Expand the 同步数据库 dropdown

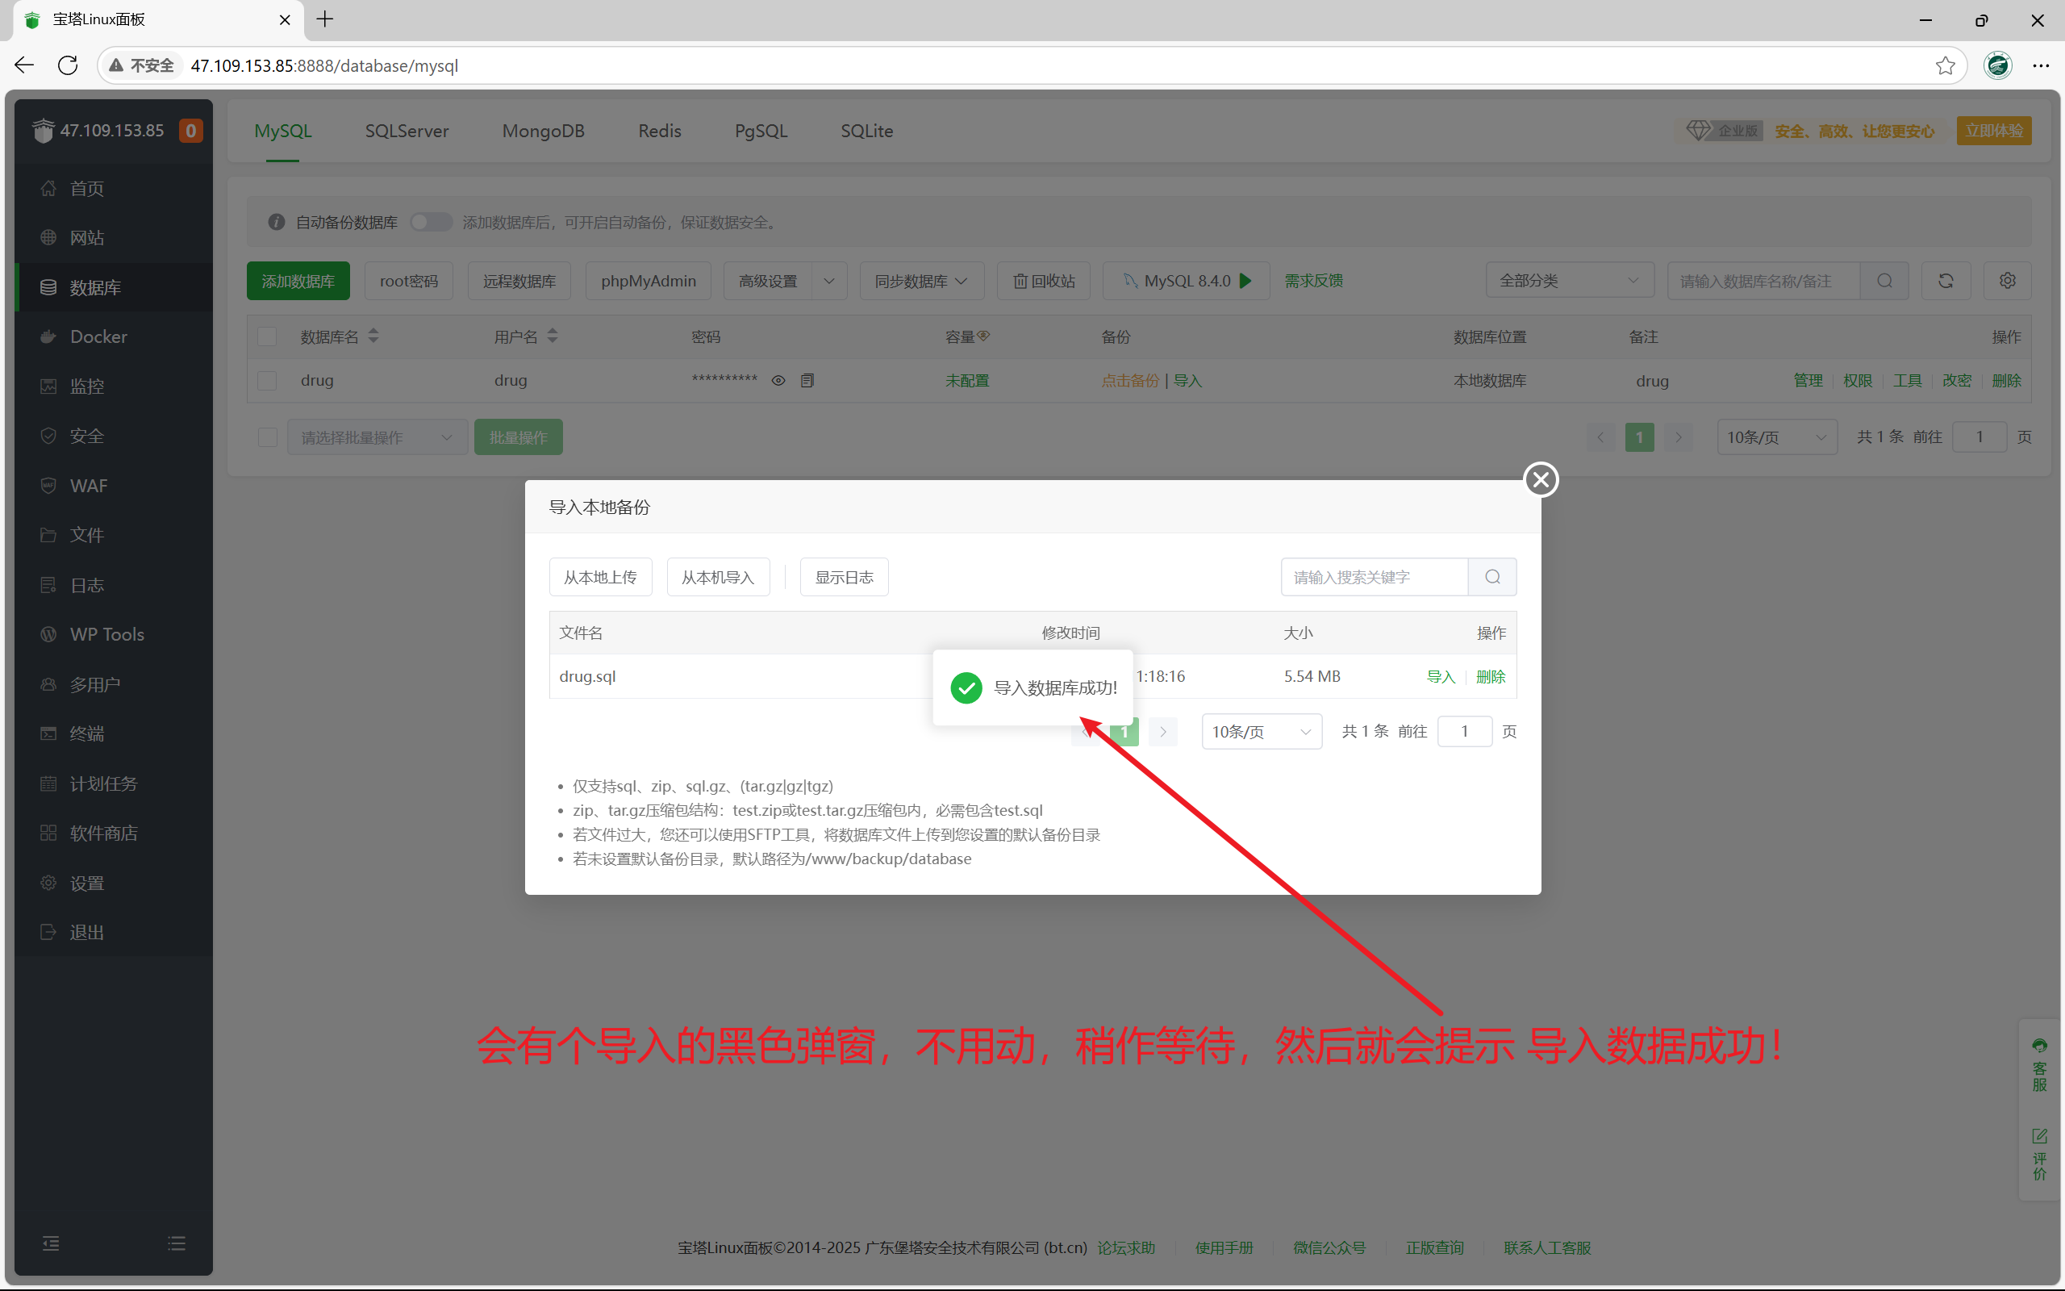point(920,281)
